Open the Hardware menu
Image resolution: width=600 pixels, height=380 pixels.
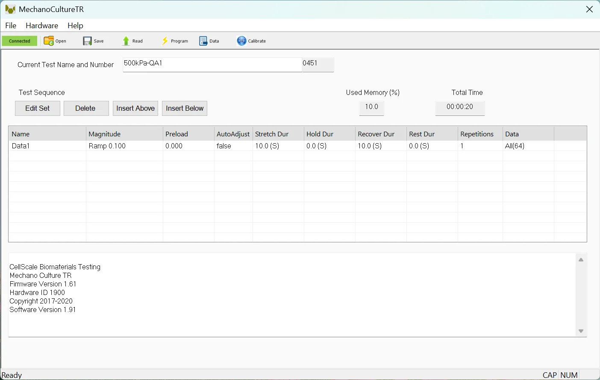pyautogui.click(x=42, y=26)
